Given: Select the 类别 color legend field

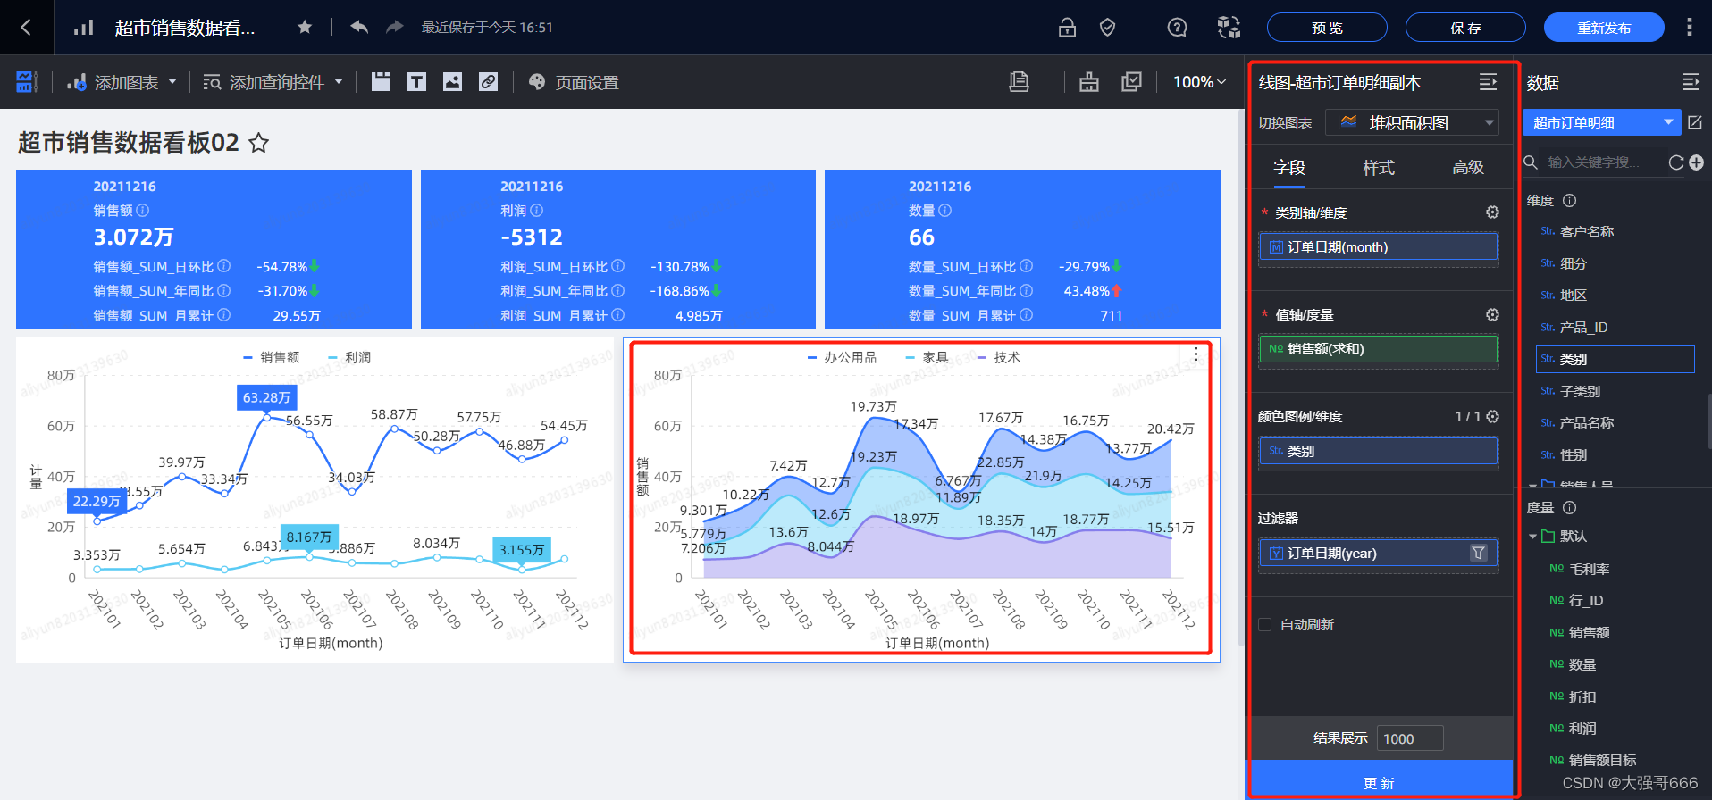Looking at the screenshot, I should coord(1379,452).
